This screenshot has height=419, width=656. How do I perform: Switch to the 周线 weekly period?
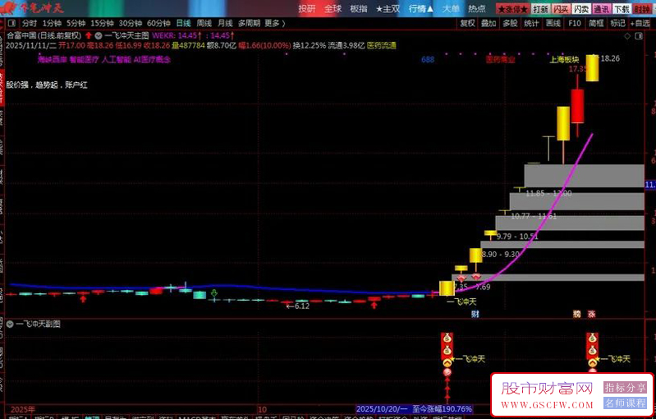pos(204,23)
